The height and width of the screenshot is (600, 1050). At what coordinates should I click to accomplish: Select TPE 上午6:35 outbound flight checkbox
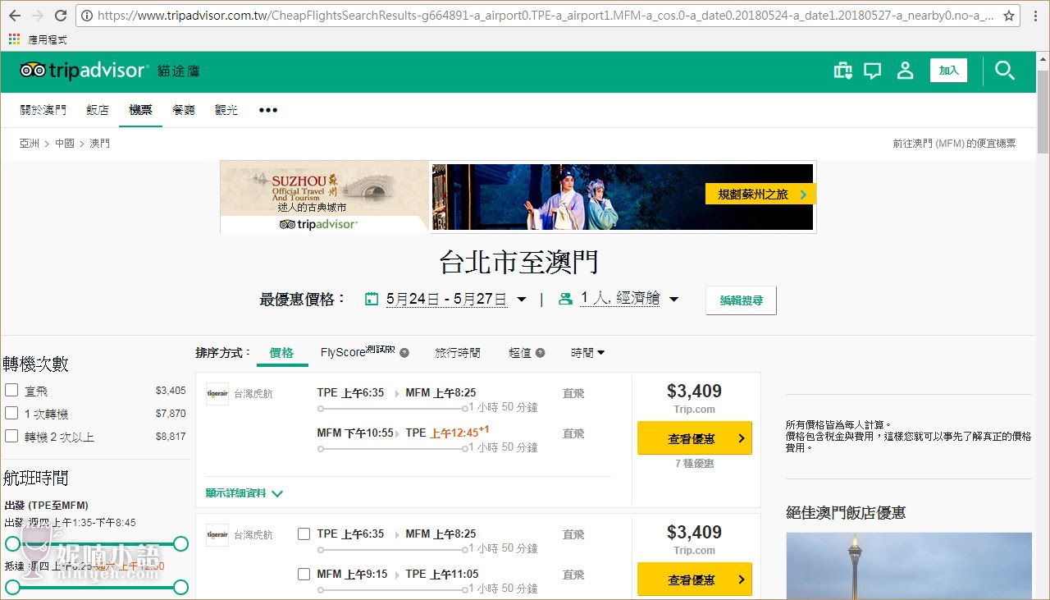(304, 534)
